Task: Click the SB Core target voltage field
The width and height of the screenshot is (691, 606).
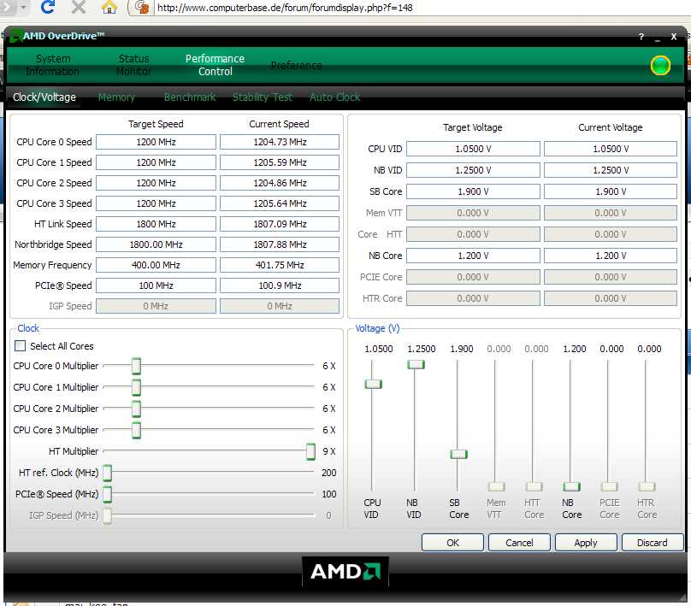Action: pos(473,191)
